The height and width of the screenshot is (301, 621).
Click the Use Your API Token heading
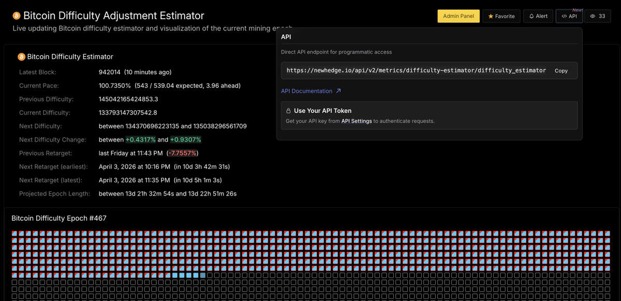click(x=322, y=111)
